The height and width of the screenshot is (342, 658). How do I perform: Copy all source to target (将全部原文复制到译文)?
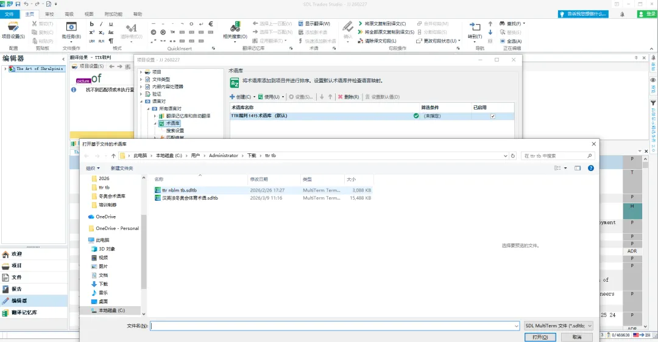pos(386,32)
